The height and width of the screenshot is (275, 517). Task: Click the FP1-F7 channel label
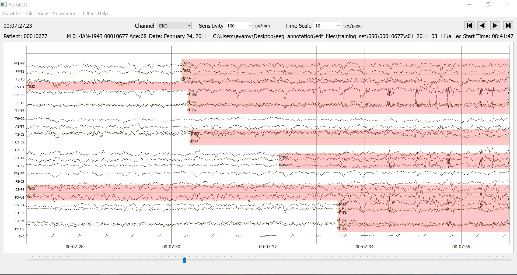point(19,64)
